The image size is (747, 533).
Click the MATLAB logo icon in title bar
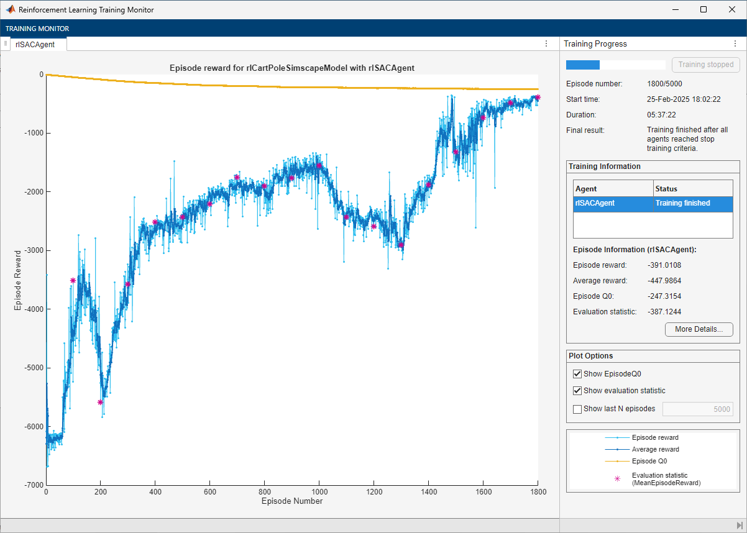(x=10, y=9)
